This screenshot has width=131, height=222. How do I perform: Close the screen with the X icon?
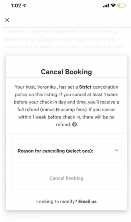(x=7, y=20)
